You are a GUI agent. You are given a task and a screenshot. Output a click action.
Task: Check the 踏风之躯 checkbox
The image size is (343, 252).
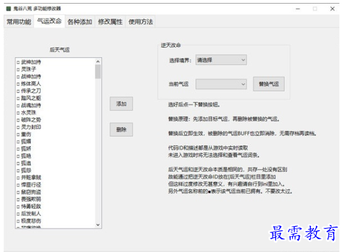18,99
